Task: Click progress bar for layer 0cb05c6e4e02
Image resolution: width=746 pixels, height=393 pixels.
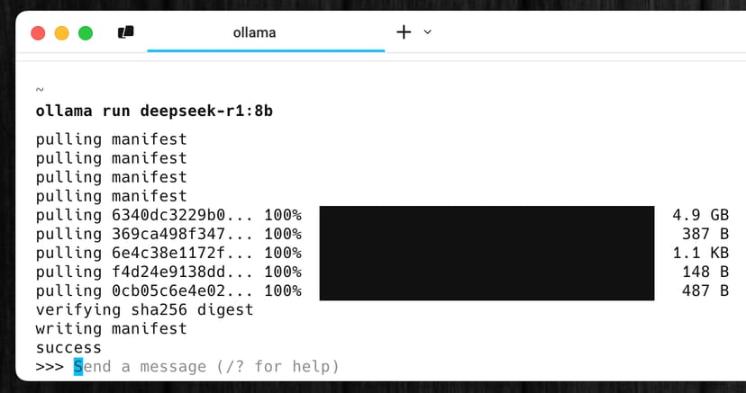Action: tap(487, 290)
